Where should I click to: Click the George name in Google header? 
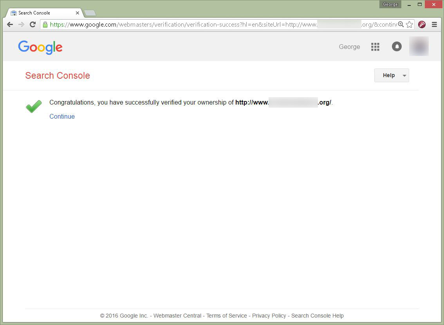(349, 47)
